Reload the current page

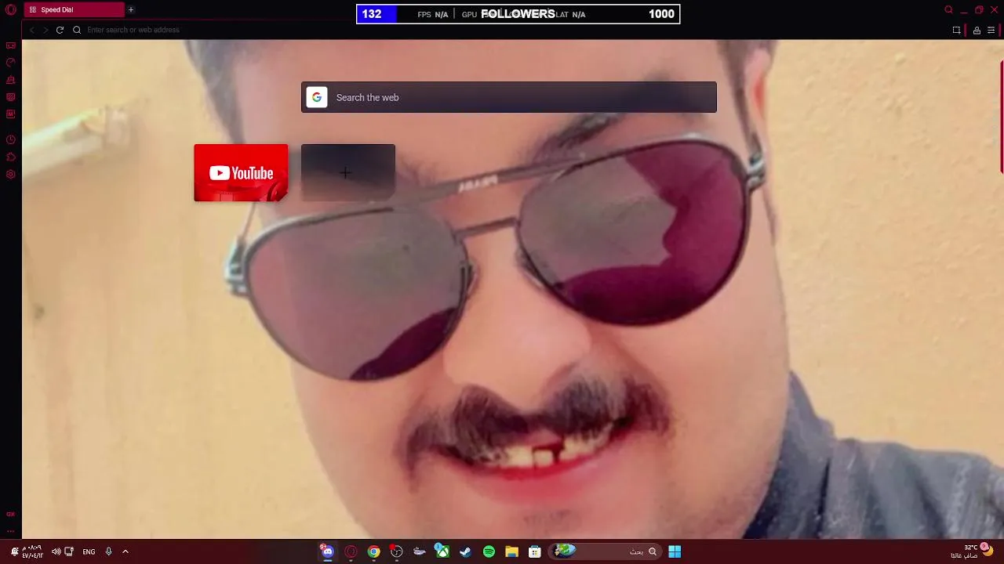pyautogui.click(x=60, y=30)
